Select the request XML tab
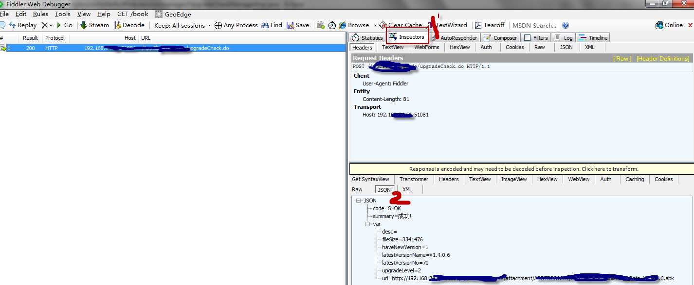The height and width of the screenshot is (285, 694). pos(589,47)
